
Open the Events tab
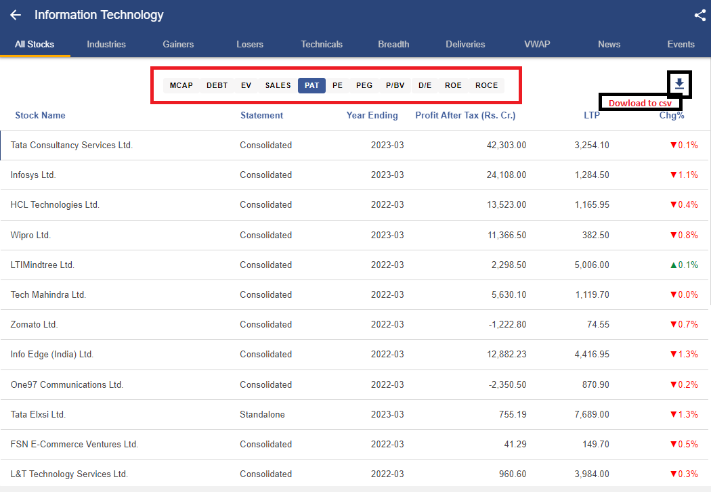(681, 45)
